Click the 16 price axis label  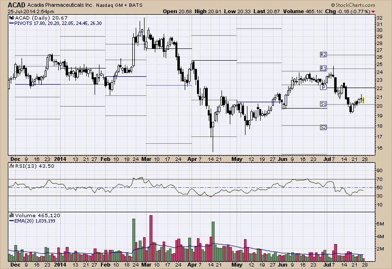pyautogui.click(x=379, y=148)
